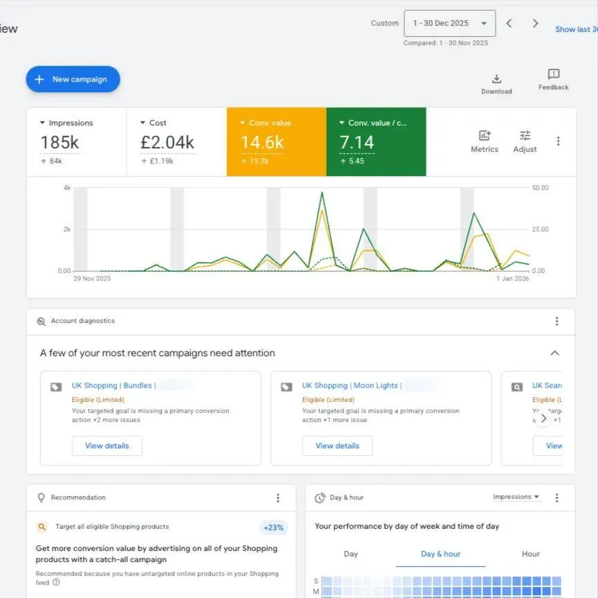This screenshot has height=598, width=598.
Task: Click the Account diagnostics magnifier icon
Action: 41,321
